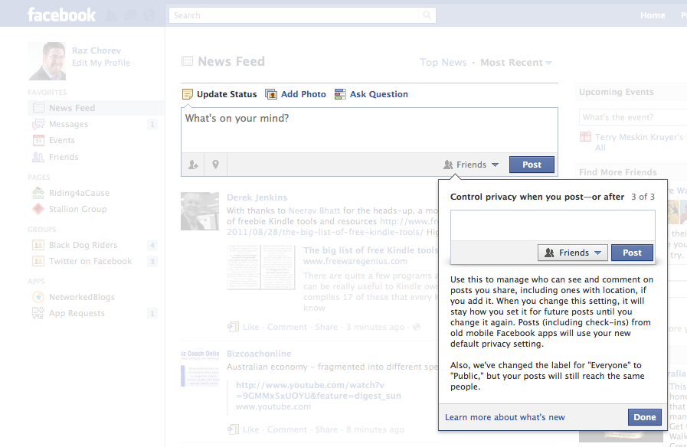687x447 pixels.
Task: Open Events in the left sidebar
Action: point(61,140)
